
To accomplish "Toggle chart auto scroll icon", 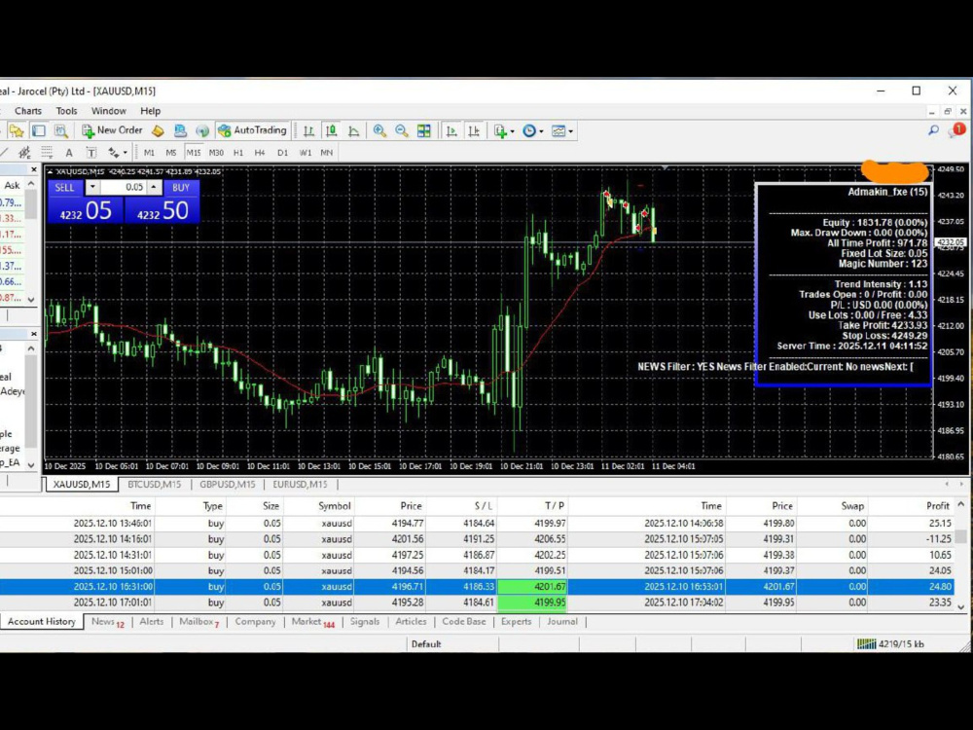I will [451, 131].
